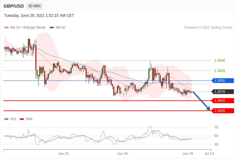
Task: Click the Research © 2021 Trading Central credit
Action: (208, 28)
